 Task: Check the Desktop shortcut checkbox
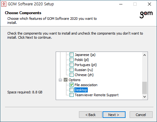(71, 90)
